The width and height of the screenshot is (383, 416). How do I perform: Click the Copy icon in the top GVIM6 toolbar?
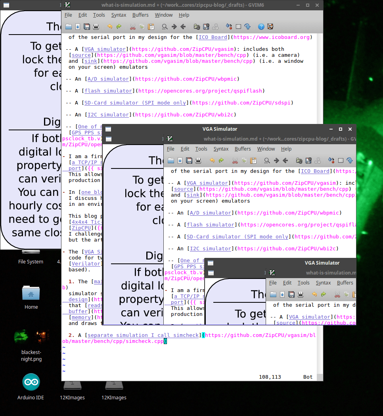(x=142, y=27)
